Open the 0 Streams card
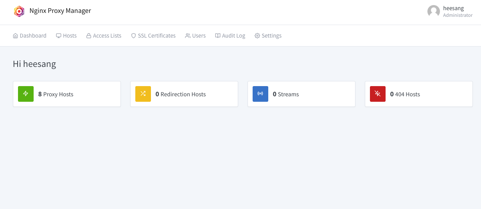 [302, 94]
